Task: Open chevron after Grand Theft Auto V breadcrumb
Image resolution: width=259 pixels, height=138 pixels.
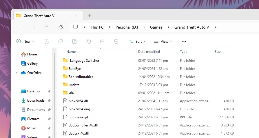Action: point(215,27)
